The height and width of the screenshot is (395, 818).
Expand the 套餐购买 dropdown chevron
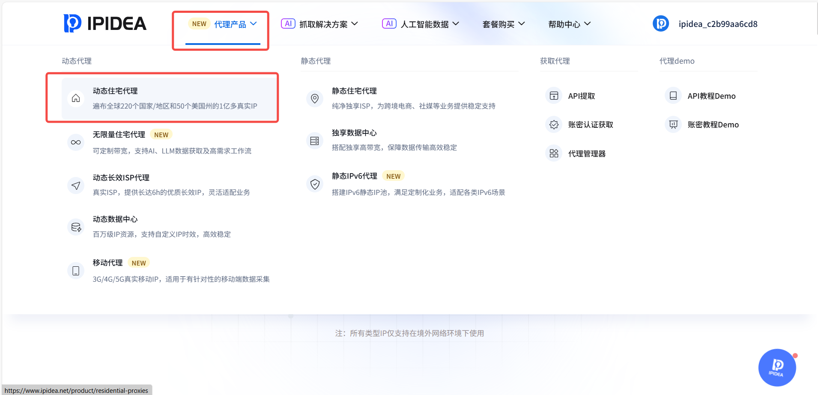522,24
